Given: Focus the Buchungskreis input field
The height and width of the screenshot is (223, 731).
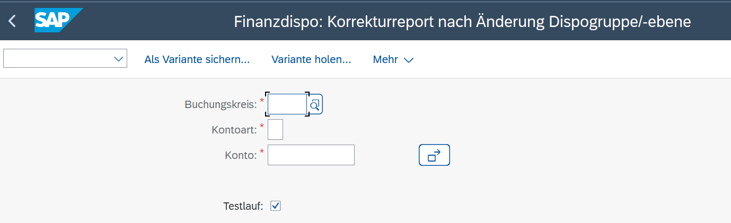Looking at the screenshot, I should [x=287, y=104].
